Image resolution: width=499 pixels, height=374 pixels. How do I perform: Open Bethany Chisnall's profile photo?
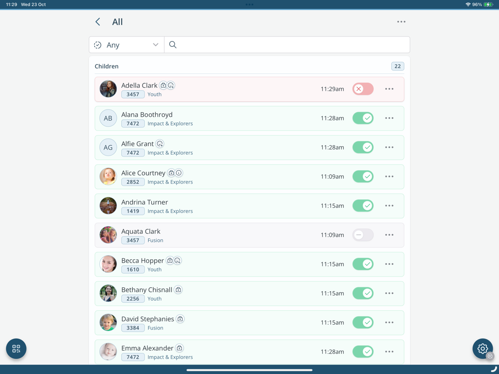coord(108,294)
